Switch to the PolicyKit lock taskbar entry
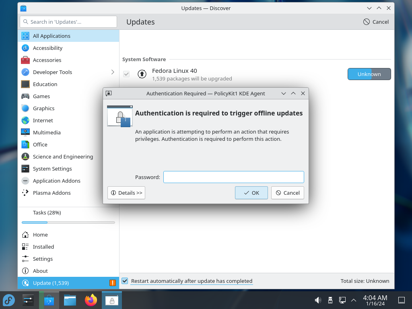 click(x=112, y=300)
